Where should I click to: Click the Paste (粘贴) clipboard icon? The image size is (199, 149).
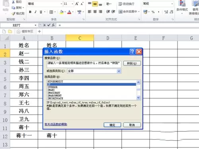[x=6, y=3]
